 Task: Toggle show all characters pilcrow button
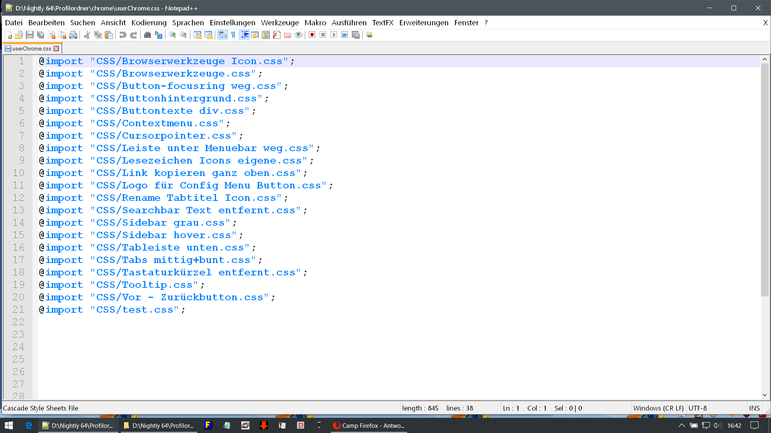pos(233,35)
